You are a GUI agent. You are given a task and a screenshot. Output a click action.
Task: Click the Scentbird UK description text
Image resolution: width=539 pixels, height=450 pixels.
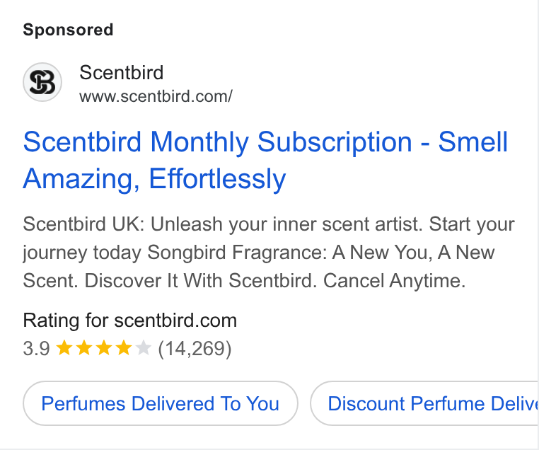click(269, 253)
